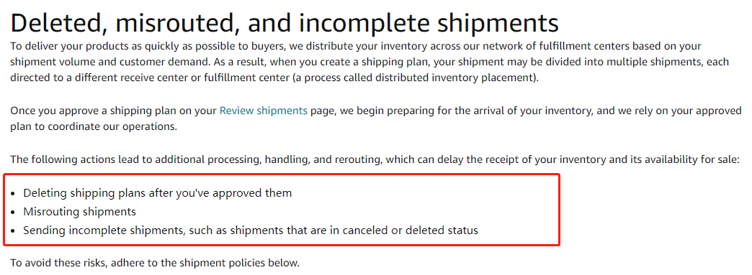
Task: Select the "Sending incomplete shipments" bullet text
Action: point(251,230)
